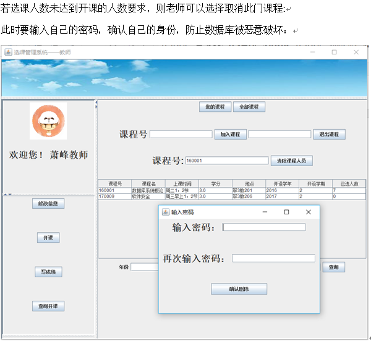Screen dimensions: 371x344
Task: Click the 查询开课 button
Action: click(48, 306)
